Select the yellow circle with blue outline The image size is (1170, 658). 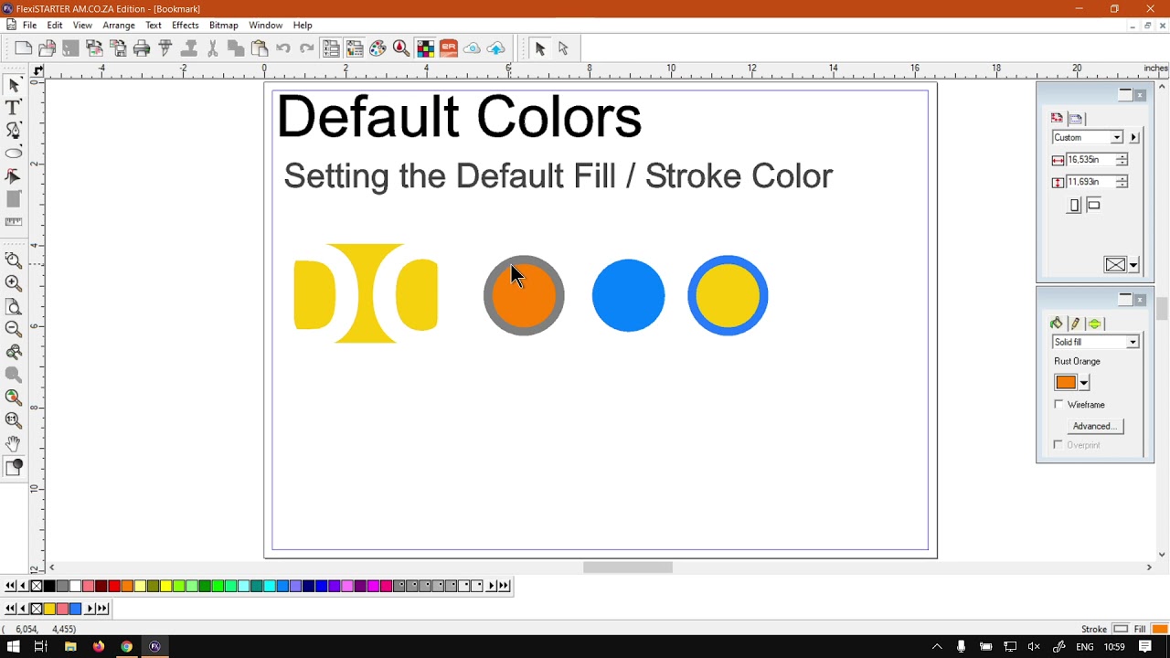point(728,295)
